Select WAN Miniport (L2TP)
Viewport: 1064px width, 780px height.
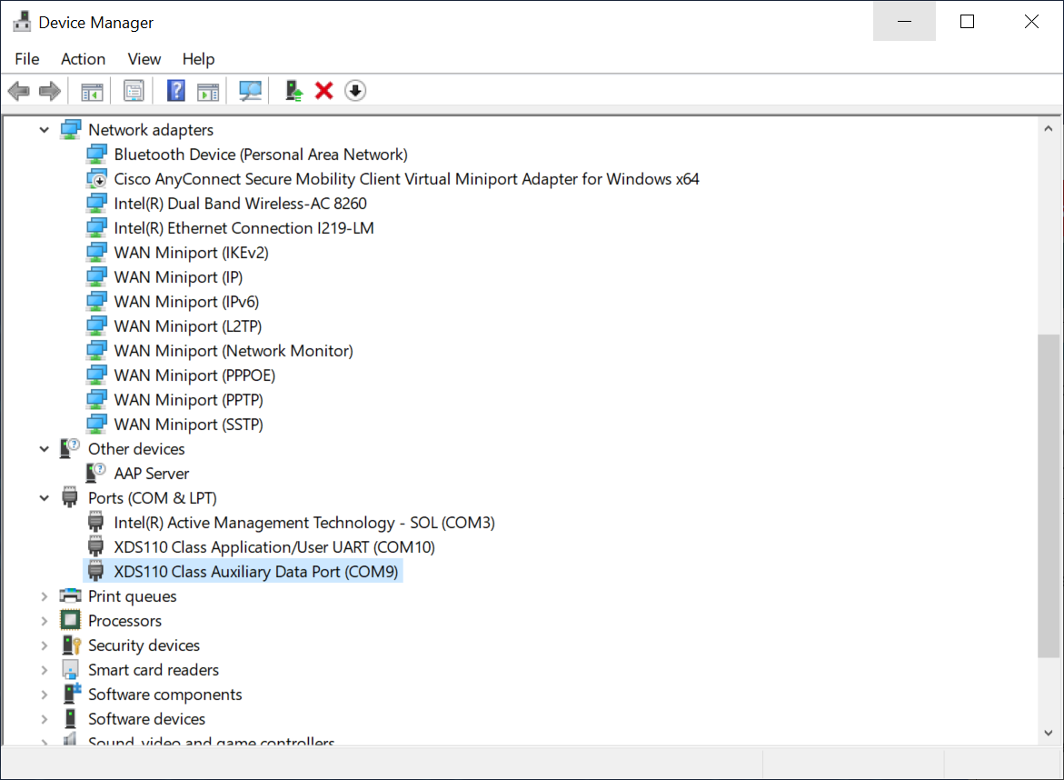pos(188,325)
